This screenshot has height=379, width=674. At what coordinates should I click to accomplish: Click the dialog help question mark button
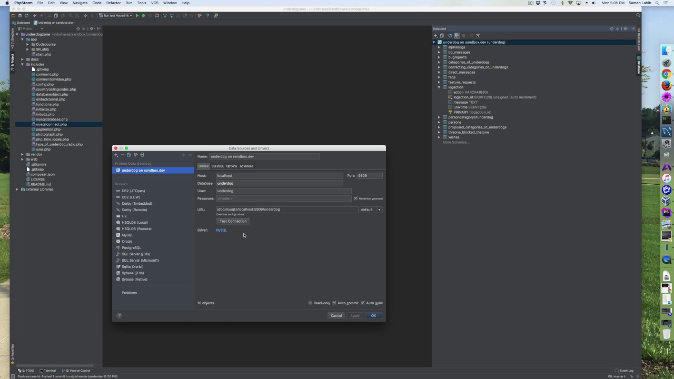click(x=119, y=316)
